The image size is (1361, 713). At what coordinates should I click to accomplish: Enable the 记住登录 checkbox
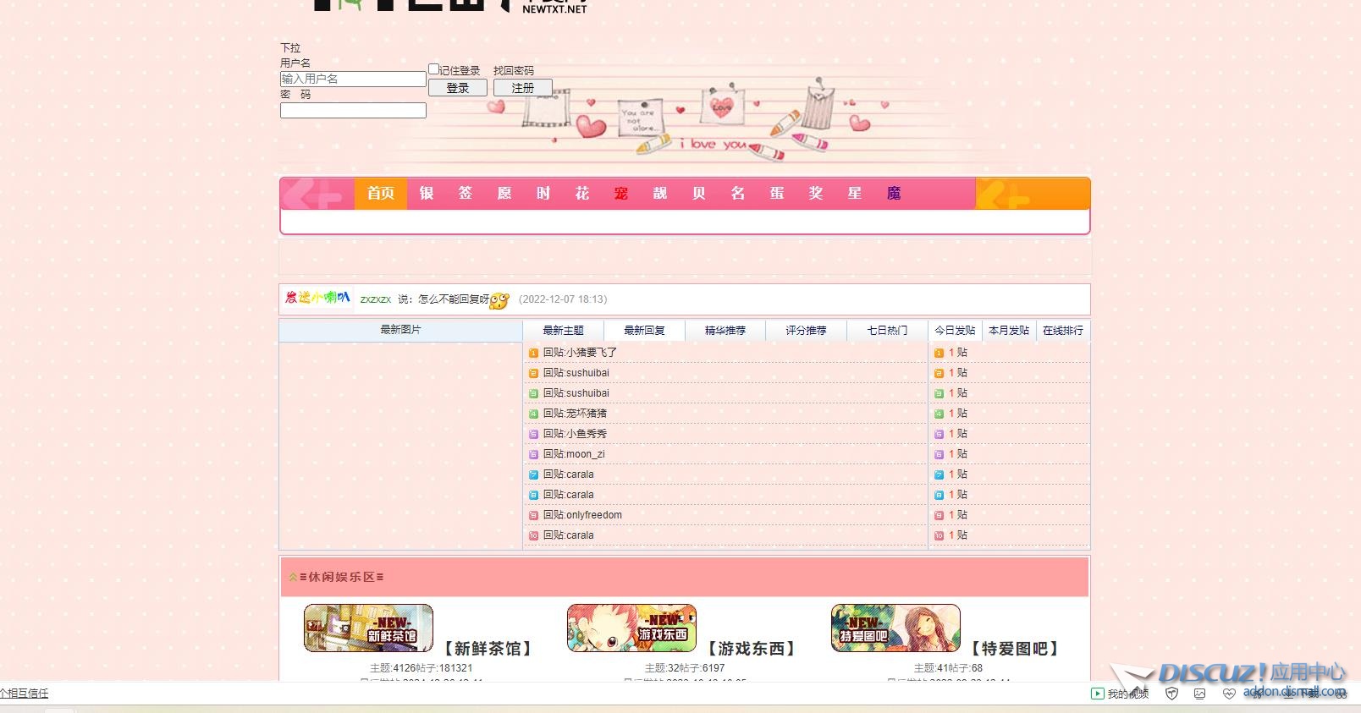(x=433, y=69)
